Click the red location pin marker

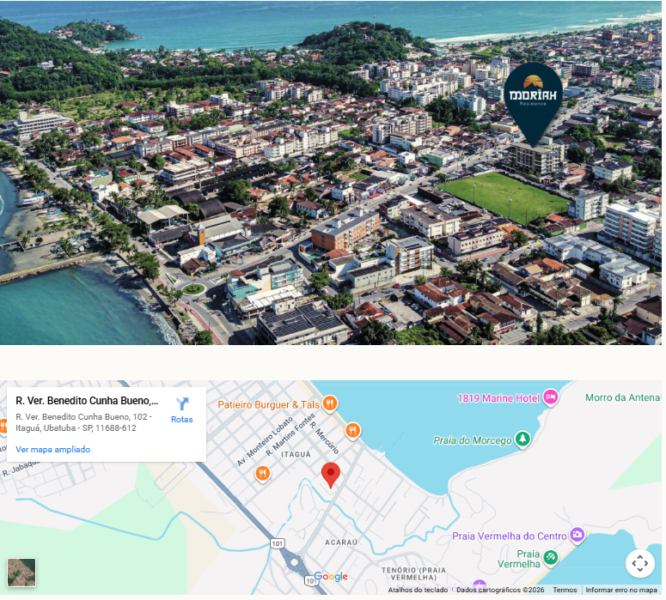tap(331, 474)
